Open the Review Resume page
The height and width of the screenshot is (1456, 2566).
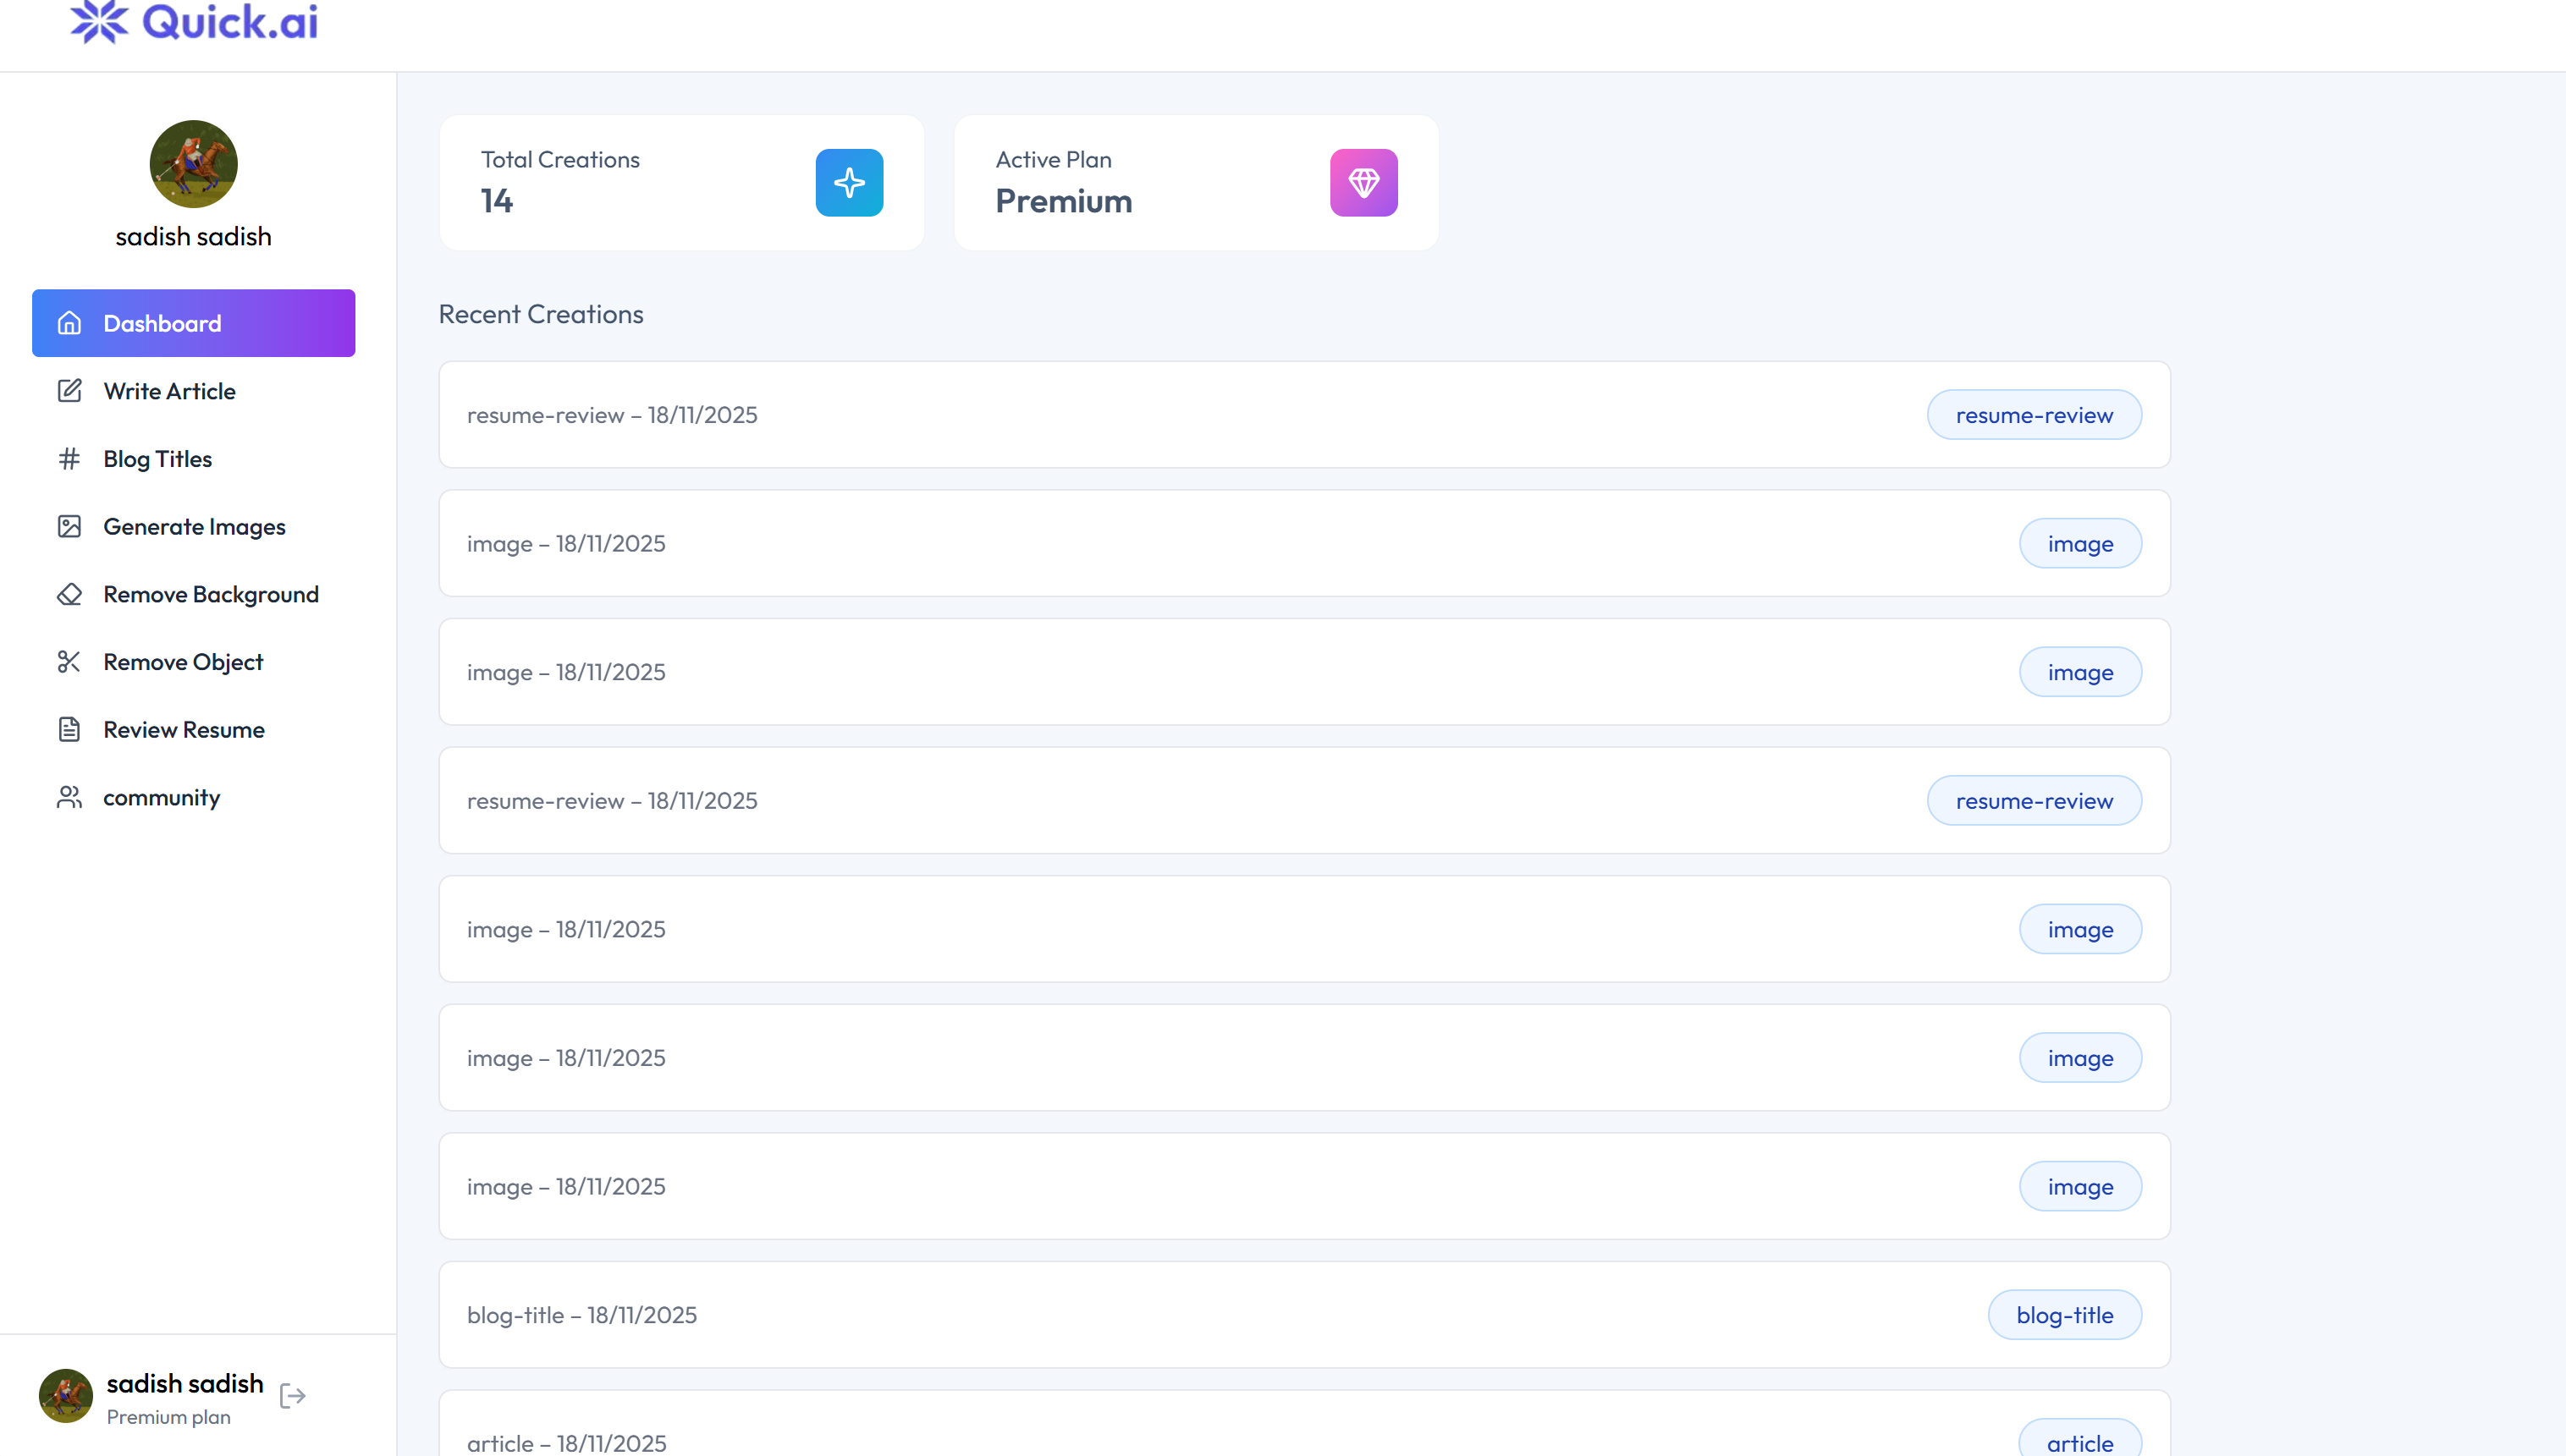[x=184, y=730]
